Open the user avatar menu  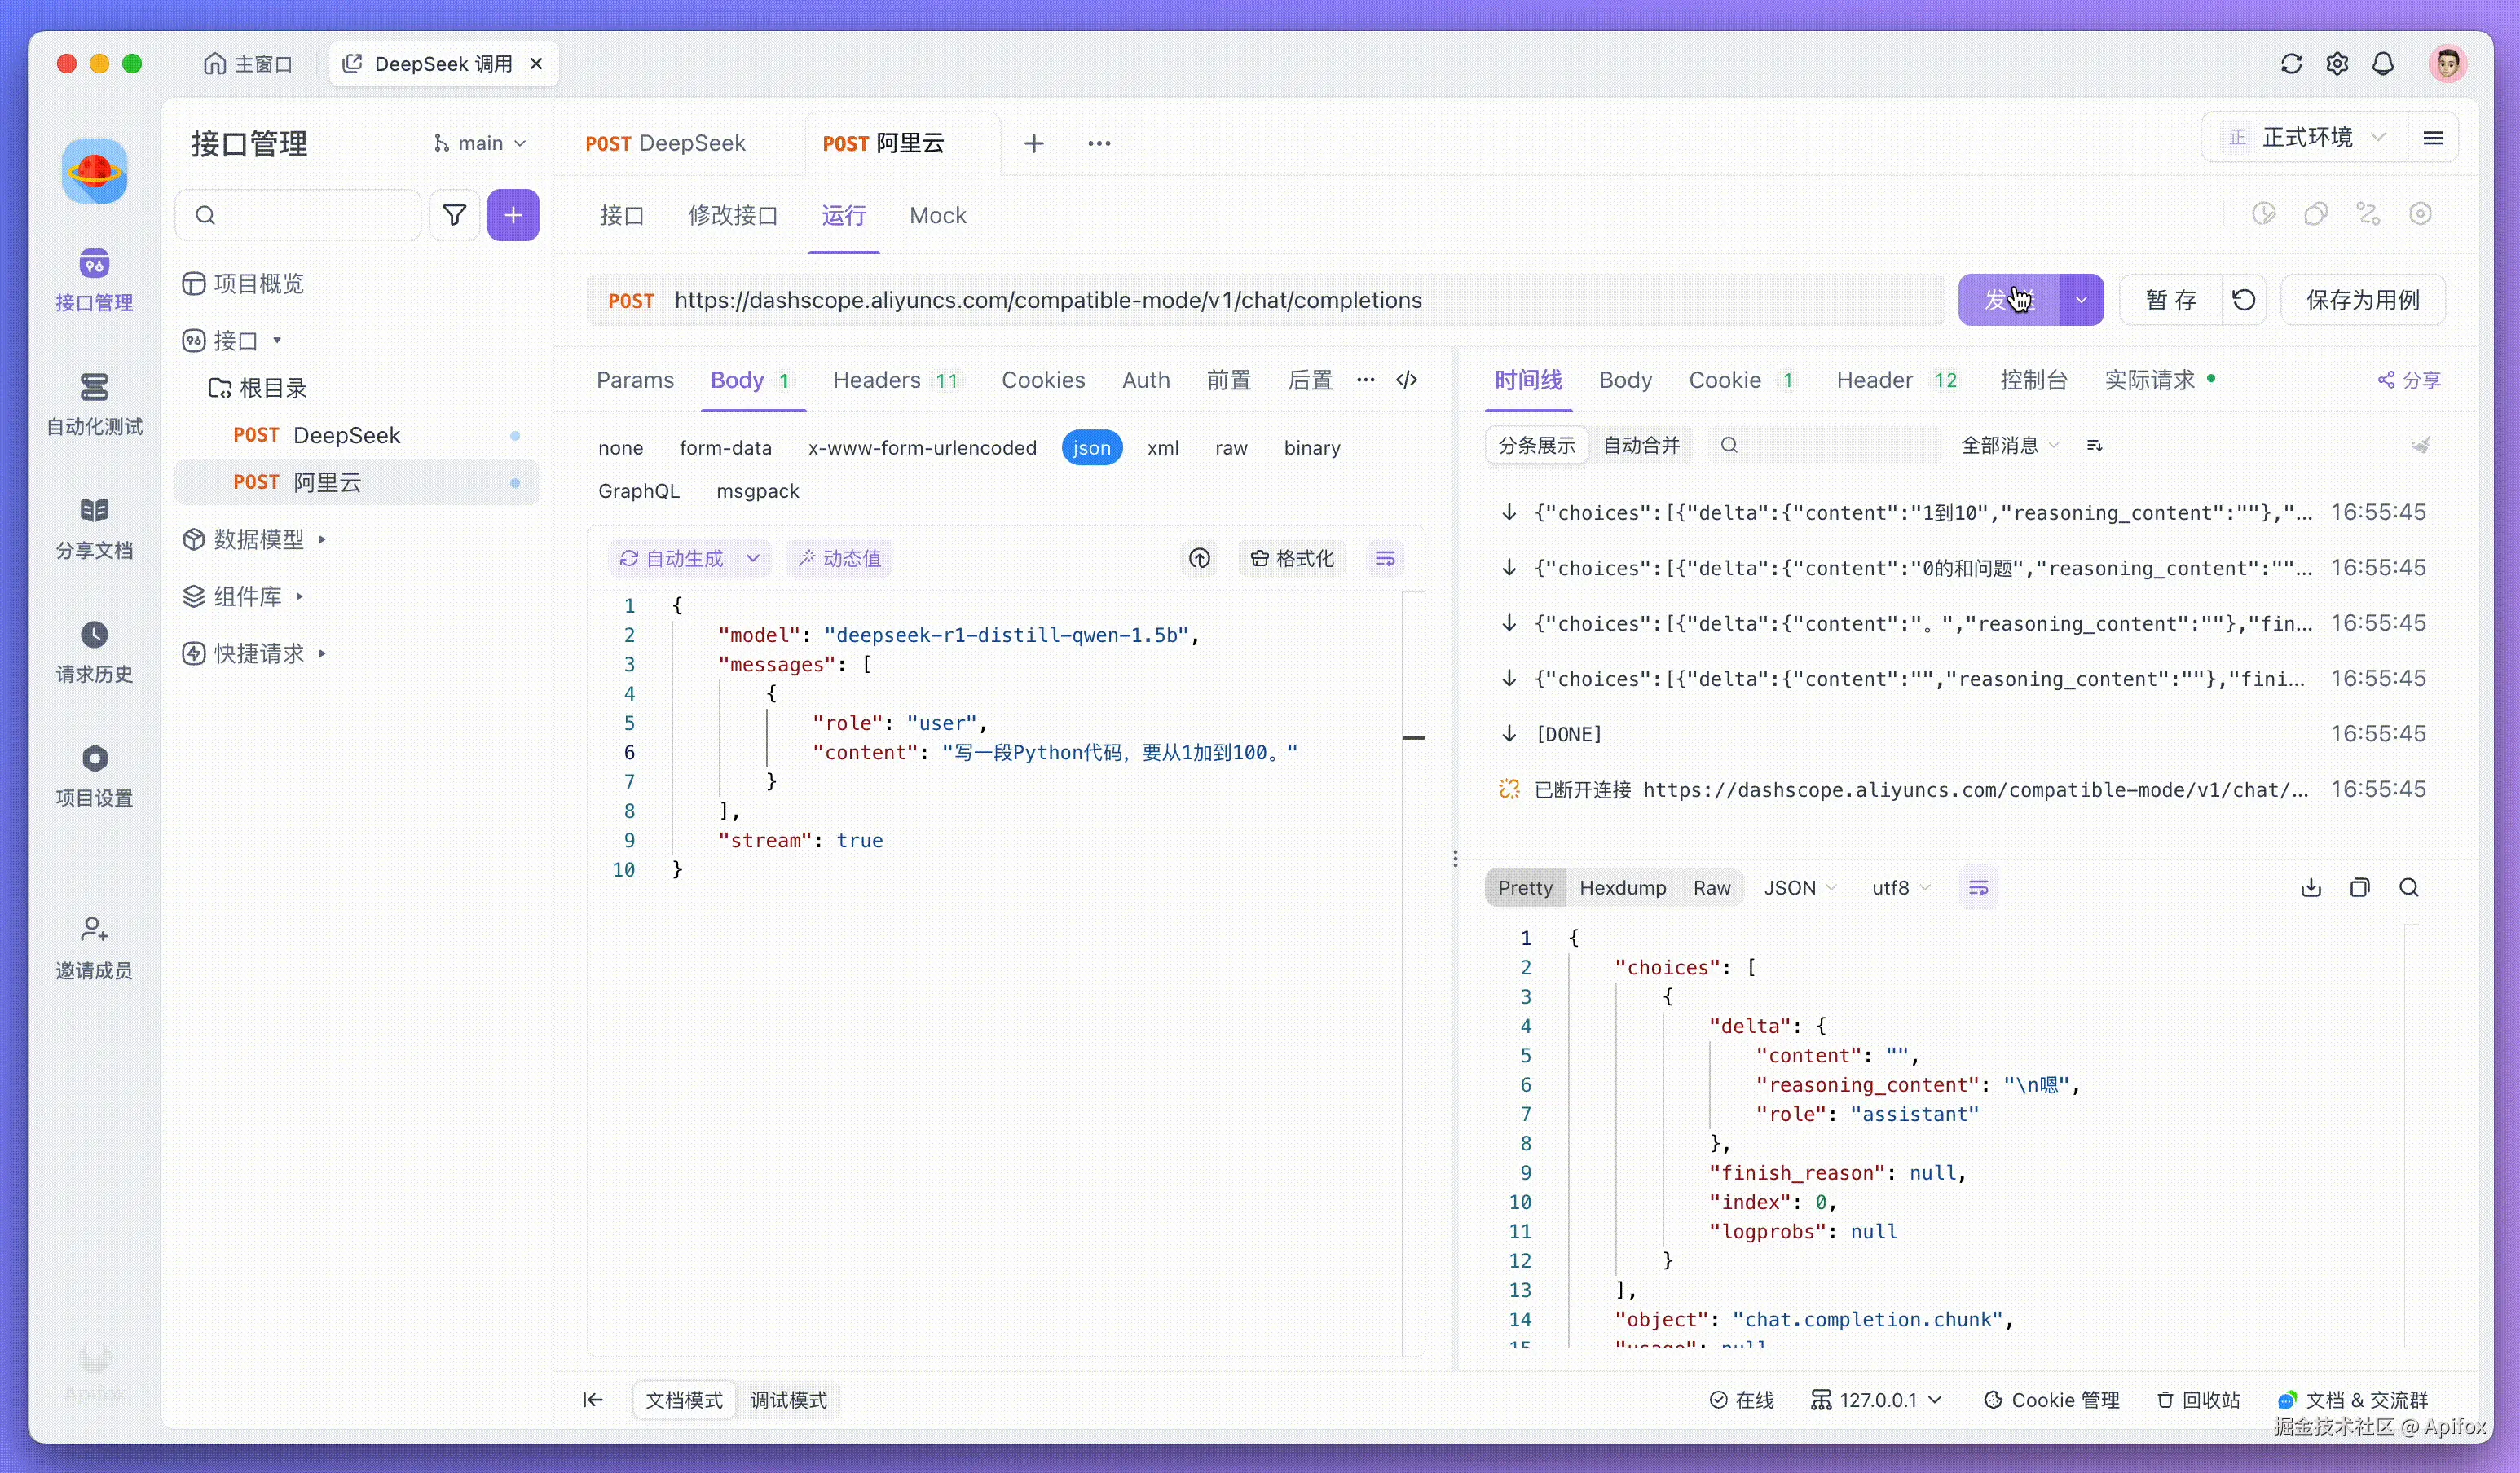[x=2447, y=64]
